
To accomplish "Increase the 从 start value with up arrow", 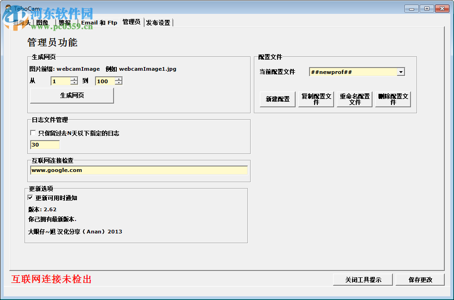I will coord(75,79).
